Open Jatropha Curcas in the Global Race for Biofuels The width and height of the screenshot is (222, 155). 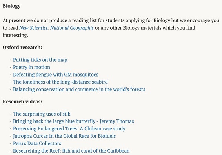coord(64,136)
